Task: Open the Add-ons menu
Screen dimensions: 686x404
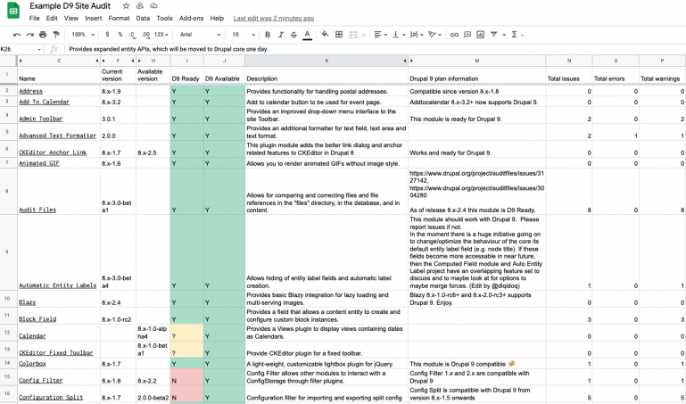Action: [x=191, y=19]
